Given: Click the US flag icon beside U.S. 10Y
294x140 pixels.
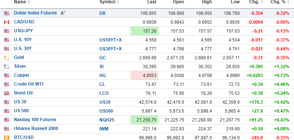Looking at the screenshot, I should tap(7, 40).
